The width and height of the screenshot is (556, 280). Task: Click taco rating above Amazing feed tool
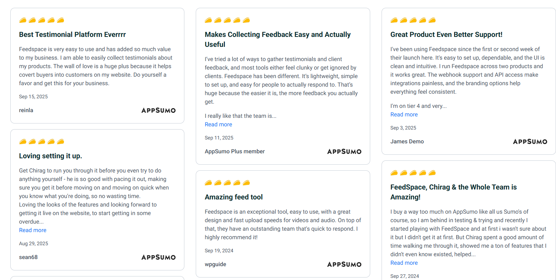[227, 183]
